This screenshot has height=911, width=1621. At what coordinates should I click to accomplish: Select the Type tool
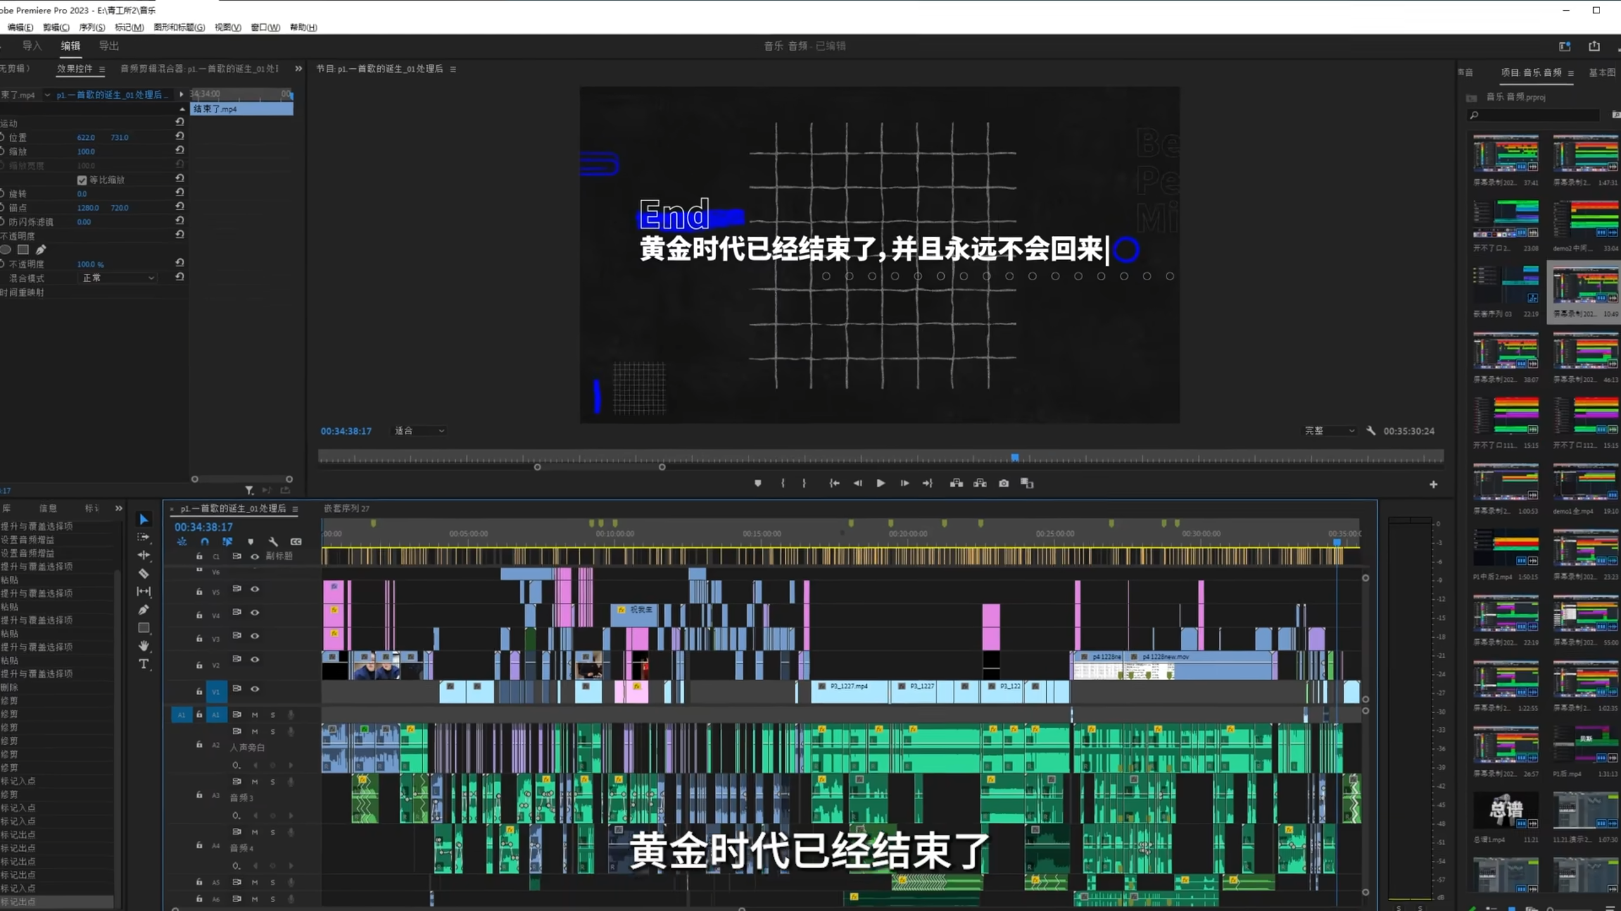pos(144,664)
